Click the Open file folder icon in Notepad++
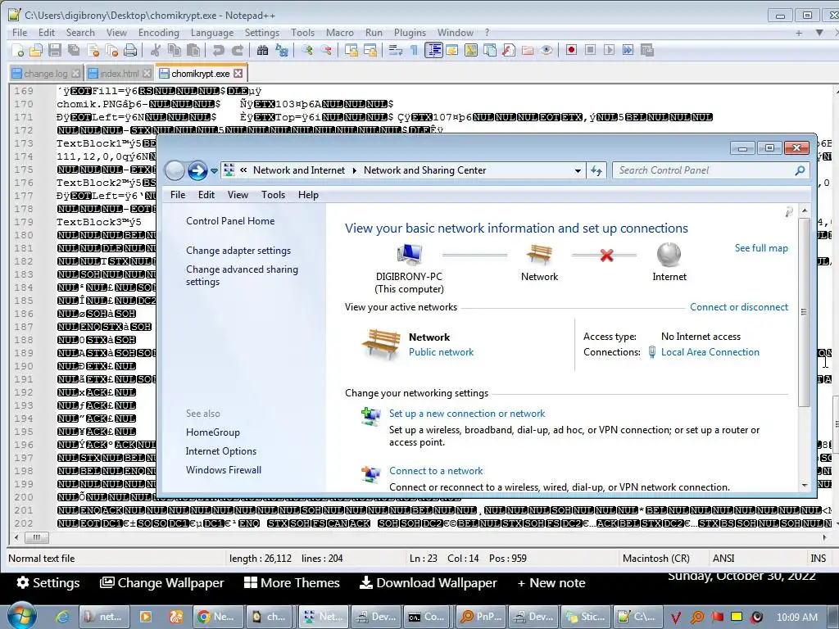The image size is (839, 629). 36,50
